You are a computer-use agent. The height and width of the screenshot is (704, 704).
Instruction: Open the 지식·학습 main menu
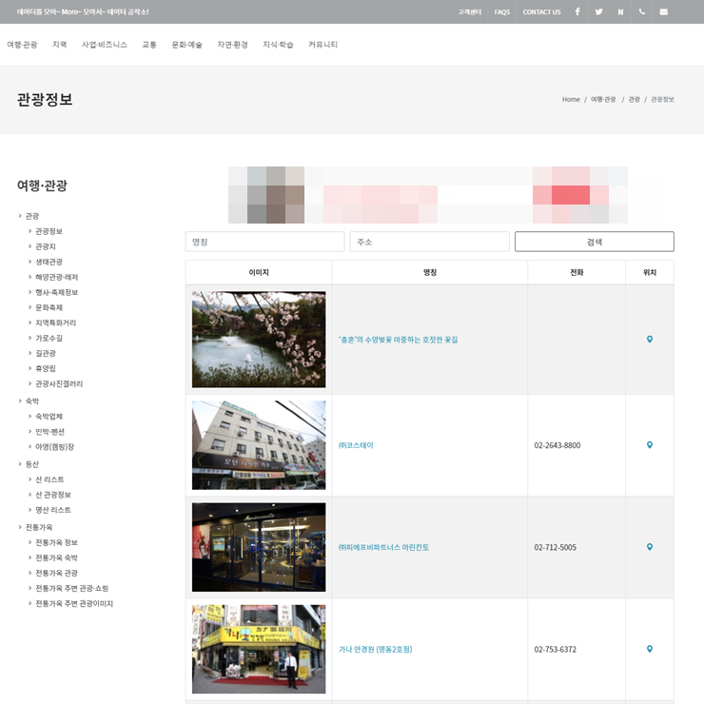(x=278, y=45)
